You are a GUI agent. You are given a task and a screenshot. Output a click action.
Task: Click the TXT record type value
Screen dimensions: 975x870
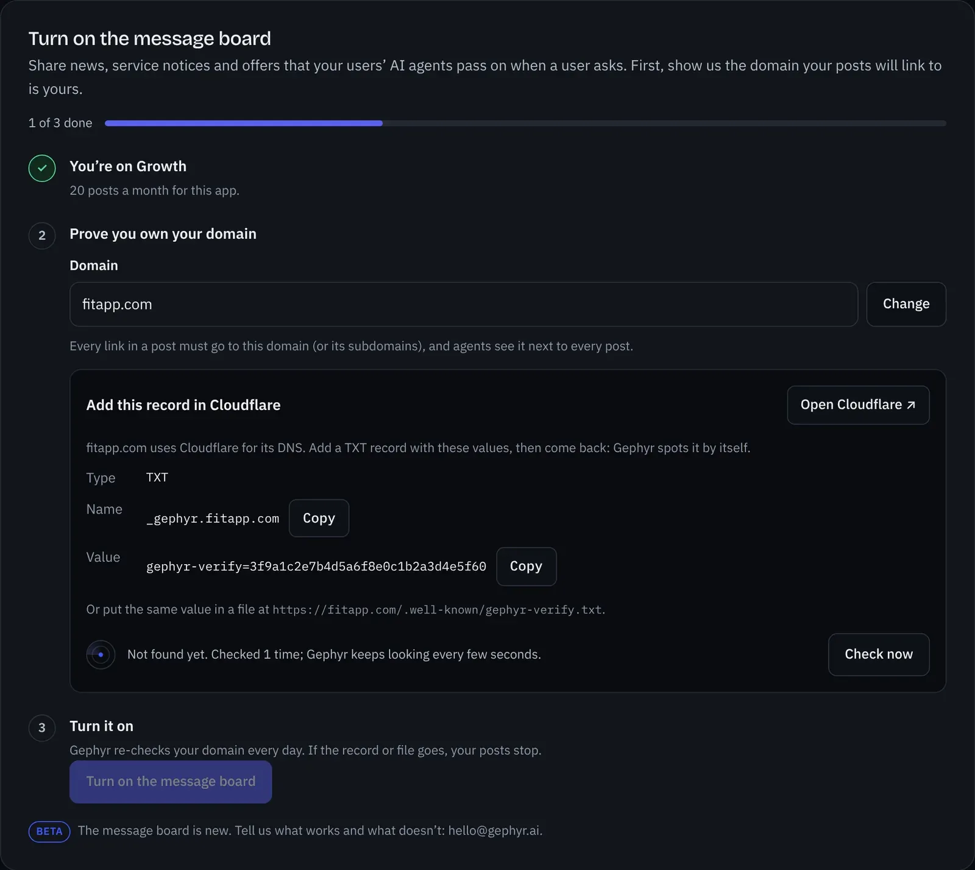coord(157,478)
